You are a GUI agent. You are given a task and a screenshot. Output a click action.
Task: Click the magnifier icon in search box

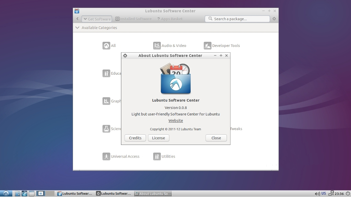(210, 19)
